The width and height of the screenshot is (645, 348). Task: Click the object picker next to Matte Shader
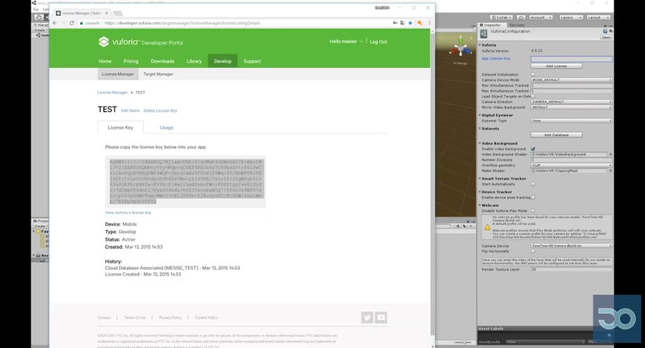(x=610, y=170)
